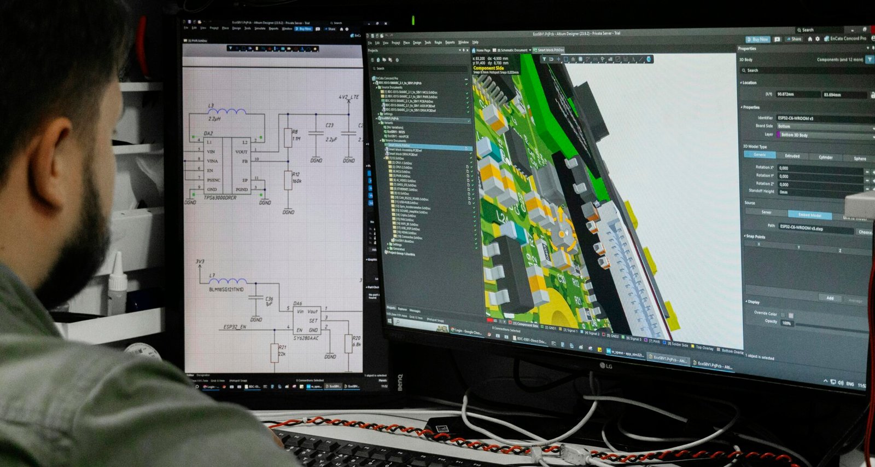
Task: Open w_space app_stm32 taskbar item
Action: (626, 354)
